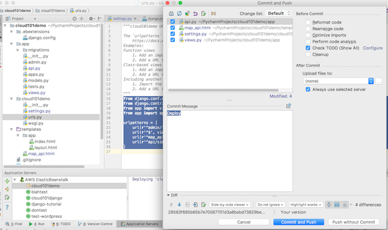Toggle synchronize scrolling icon in Diff

point(337,205)
